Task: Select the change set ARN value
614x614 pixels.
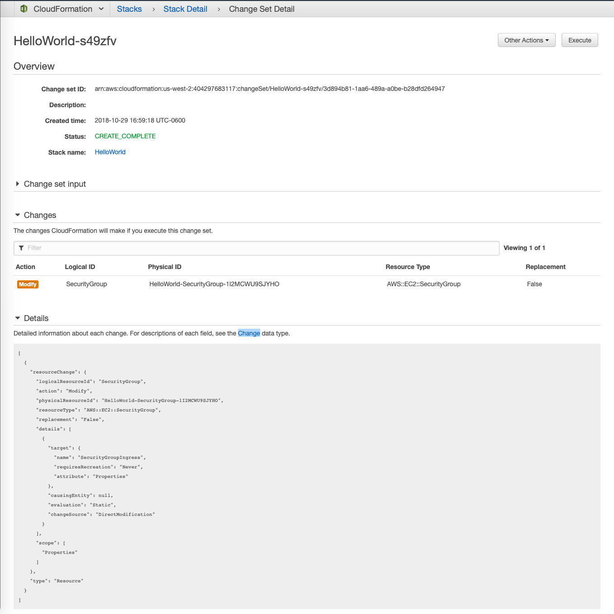Action: [x=270, y=89]
